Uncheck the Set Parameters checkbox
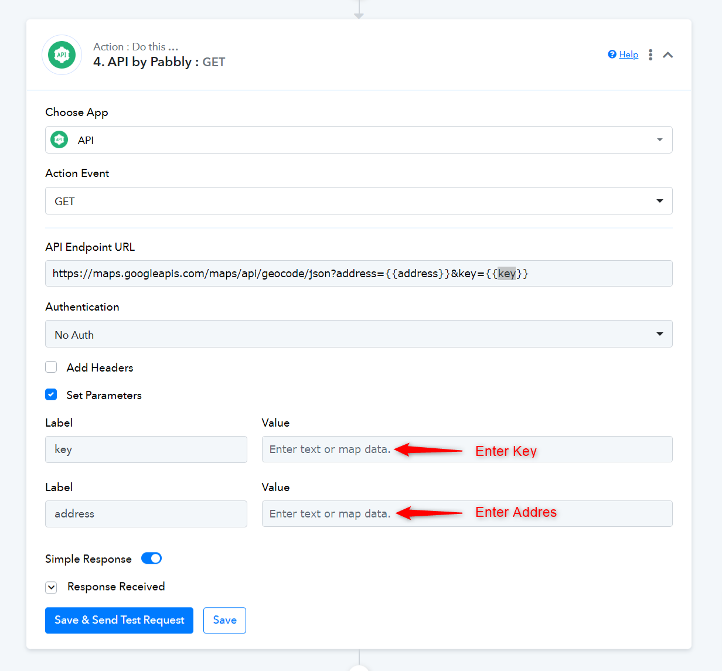 pyautogui.click(x=51, y=394)
